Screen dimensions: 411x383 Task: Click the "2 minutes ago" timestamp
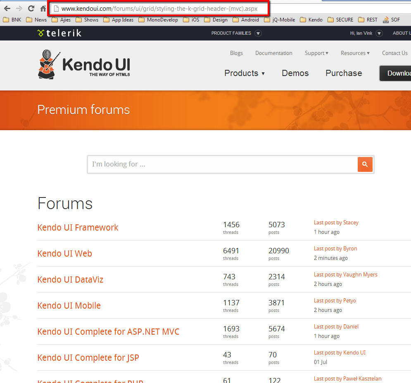(331, 258)
